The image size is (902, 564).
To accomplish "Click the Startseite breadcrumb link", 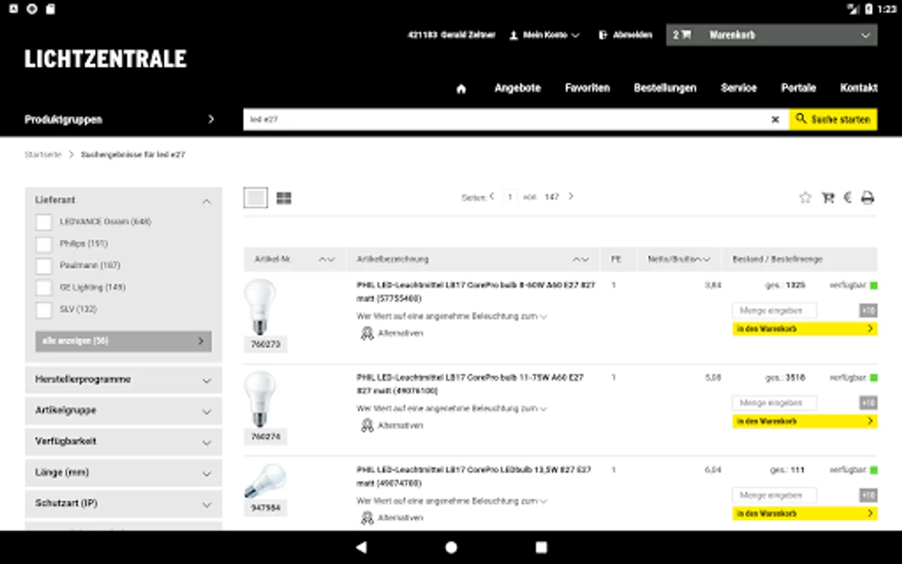I will tap(43, 155).
